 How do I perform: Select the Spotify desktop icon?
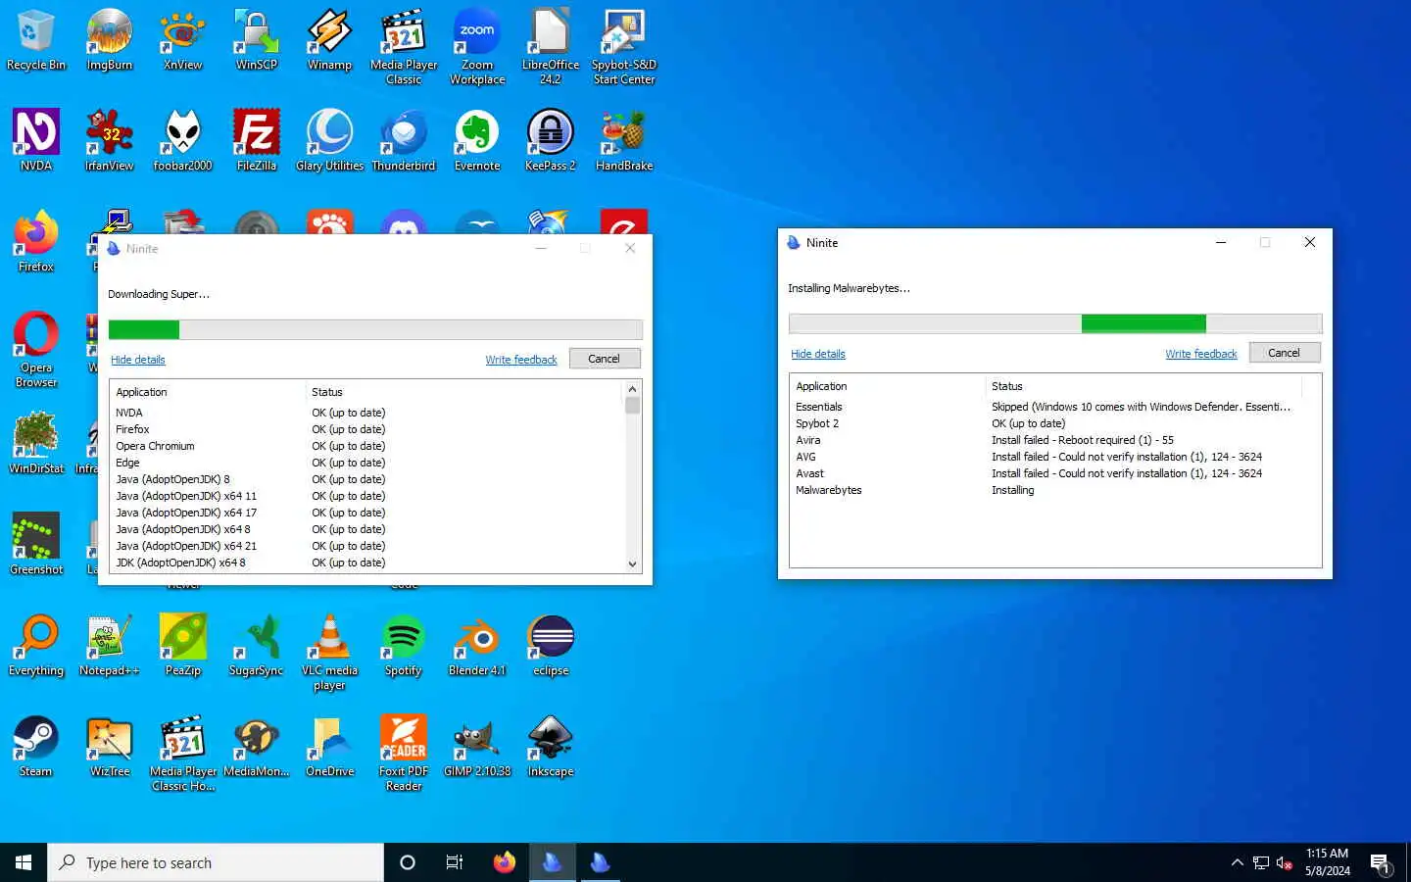[x=404, y=645]
